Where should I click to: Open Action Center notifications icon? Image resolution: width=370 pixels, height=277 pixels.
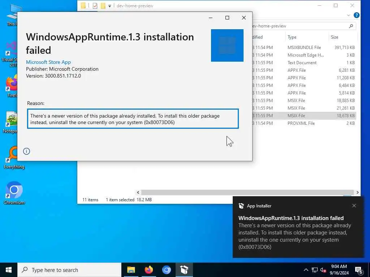pos(359,270)
